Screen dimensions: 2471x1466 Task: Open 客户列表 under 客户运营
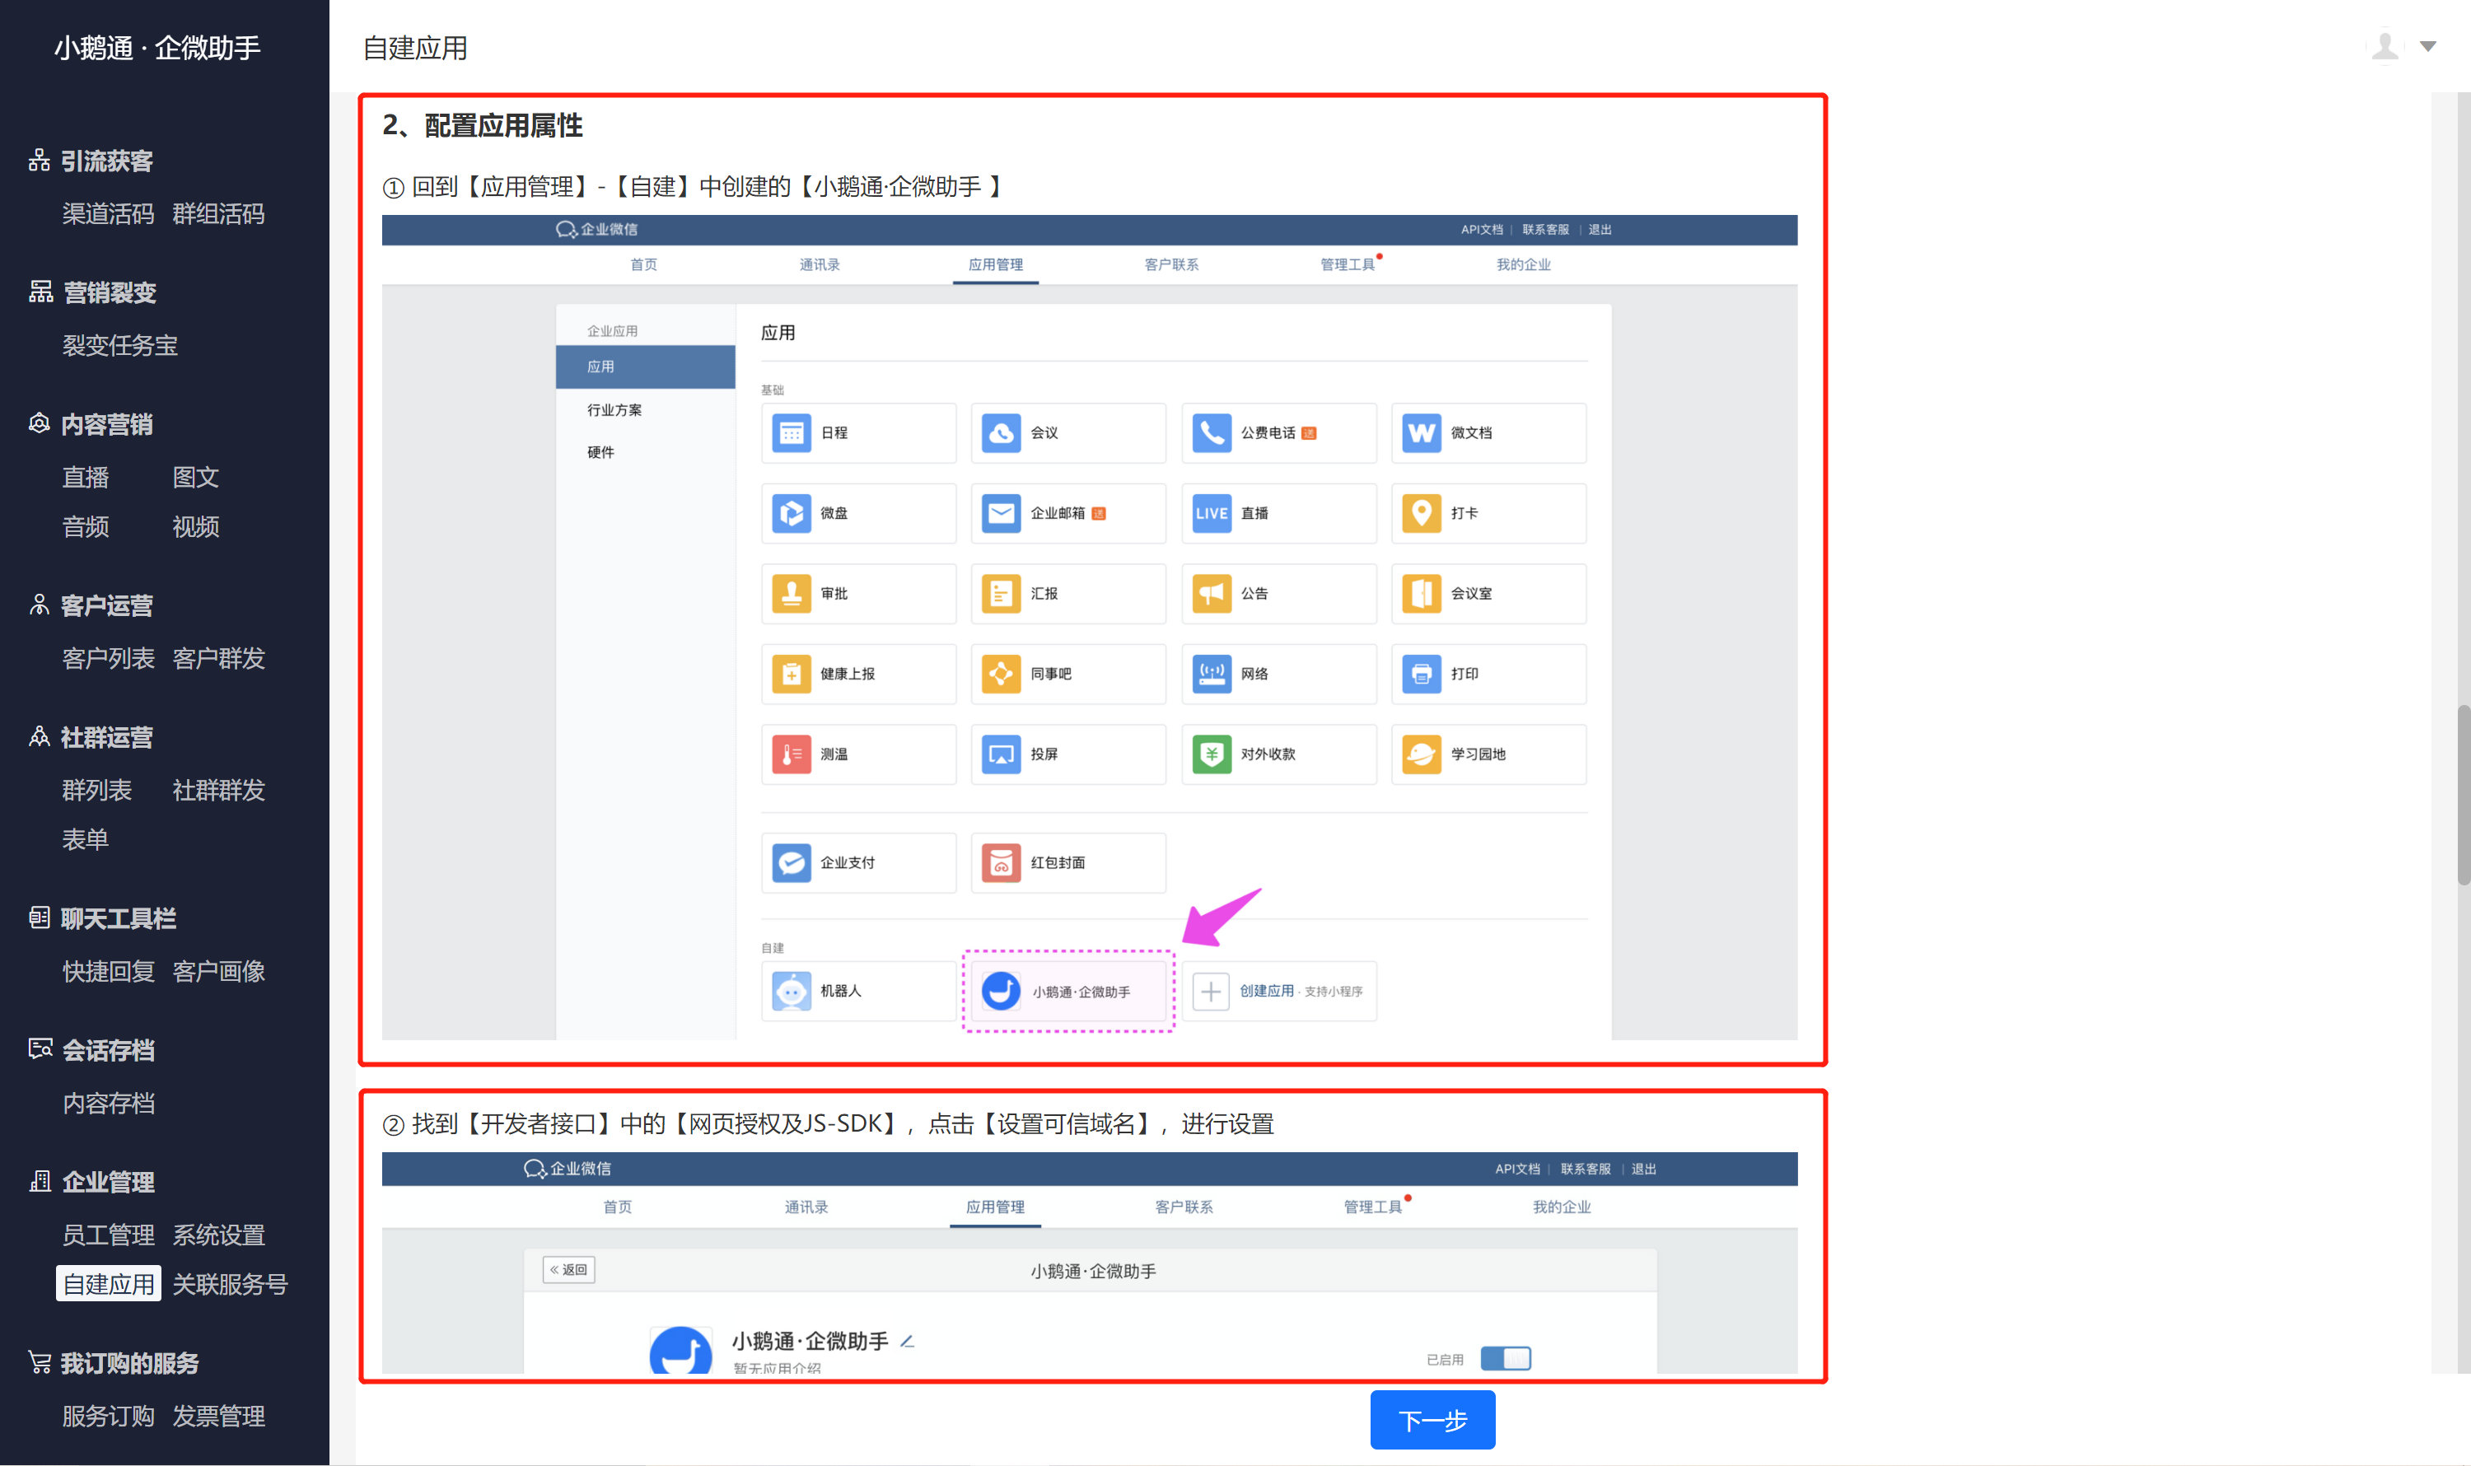click(x=109, y=658)
